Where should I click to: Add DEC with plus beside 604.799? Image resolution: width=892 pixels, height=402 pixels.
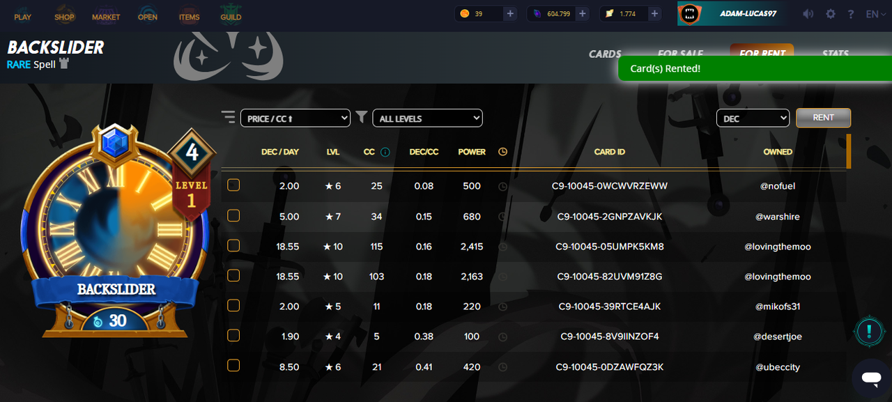(x=583, y=14)
